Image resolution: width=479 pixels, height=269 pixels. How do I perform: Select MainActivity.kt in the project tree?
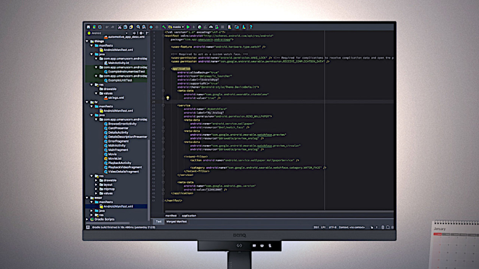(117, 63)
